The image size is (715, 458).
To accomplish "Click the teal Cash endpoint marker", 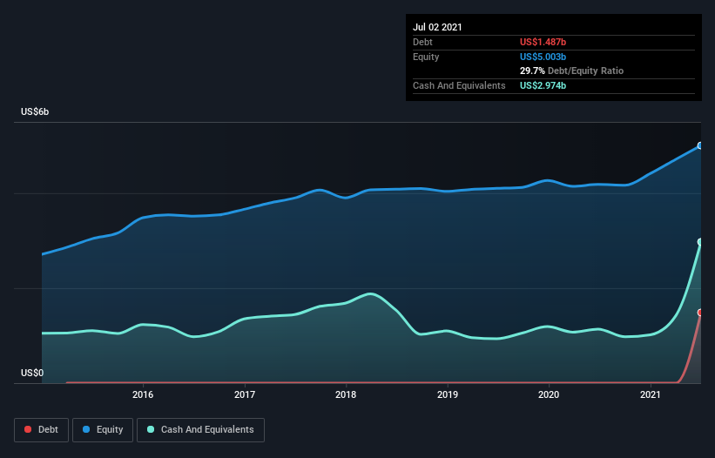I will tap(700, 242).
